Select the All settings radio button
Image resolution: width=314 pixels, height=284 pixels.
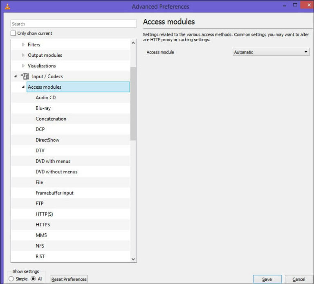tap(34, 279)
